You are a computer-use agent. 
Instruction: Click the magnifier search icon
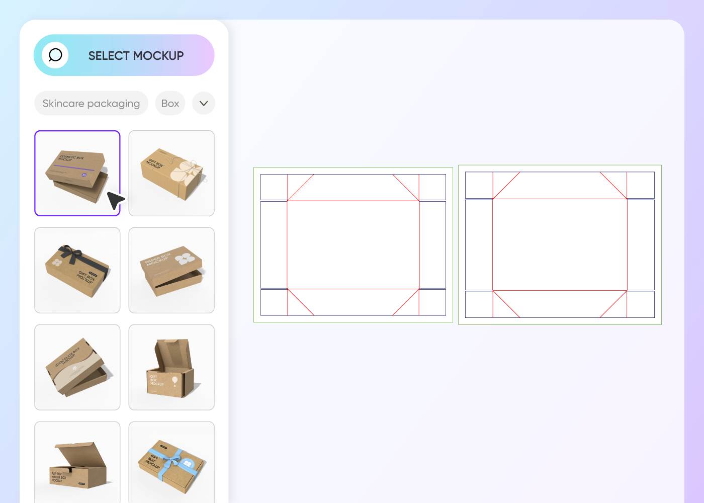[55, 55]
